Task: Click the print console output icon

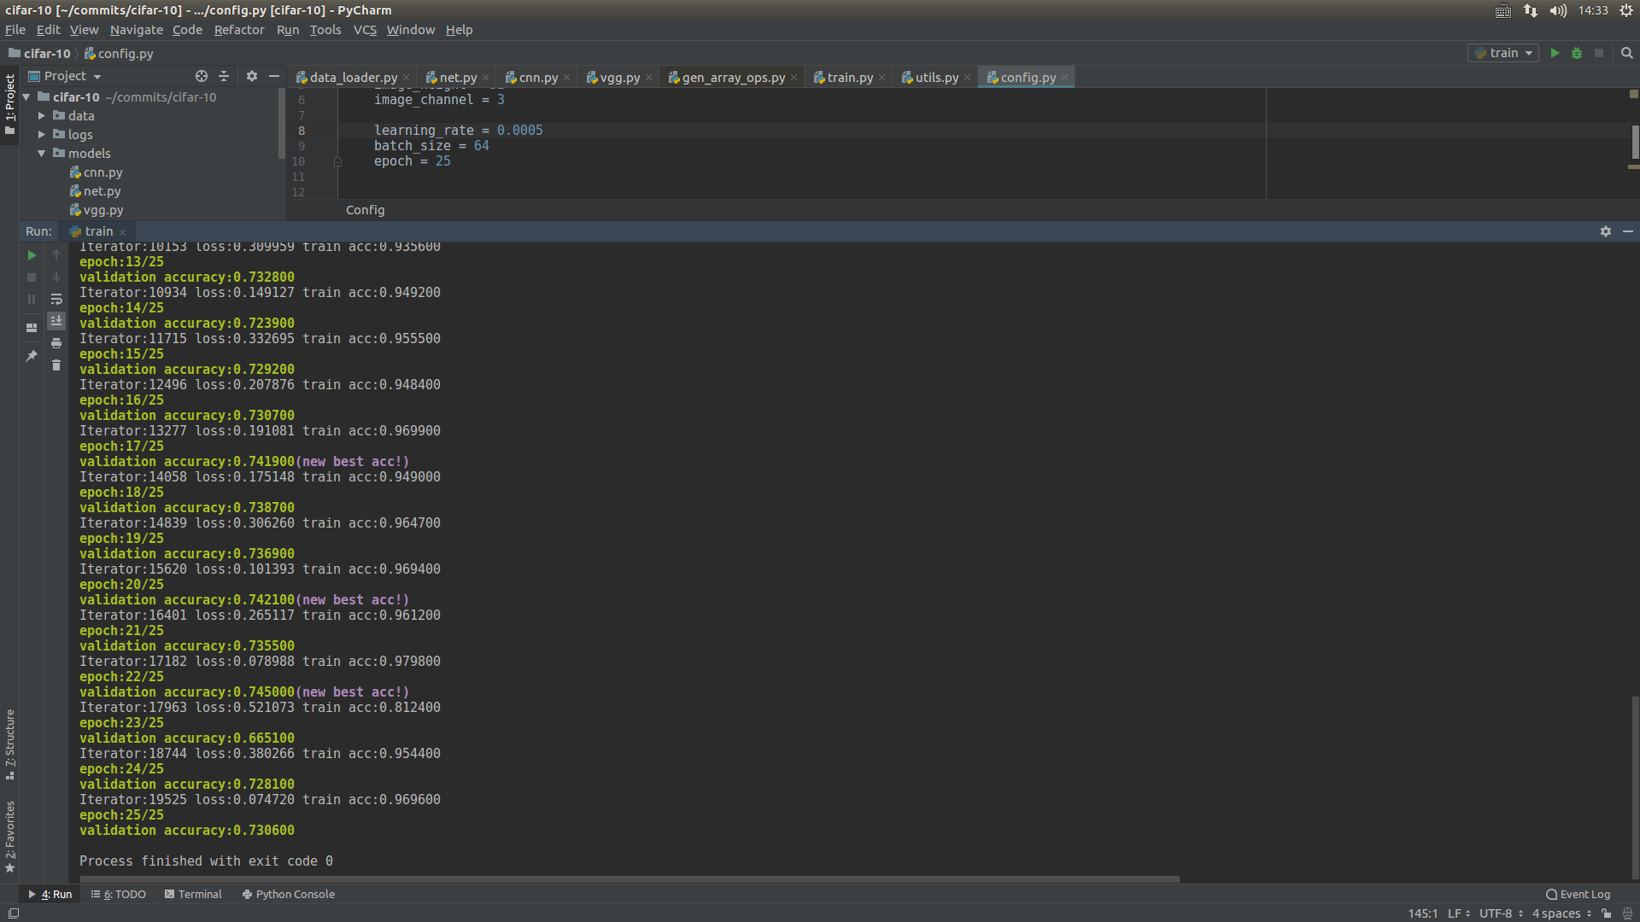Action: 56,343
